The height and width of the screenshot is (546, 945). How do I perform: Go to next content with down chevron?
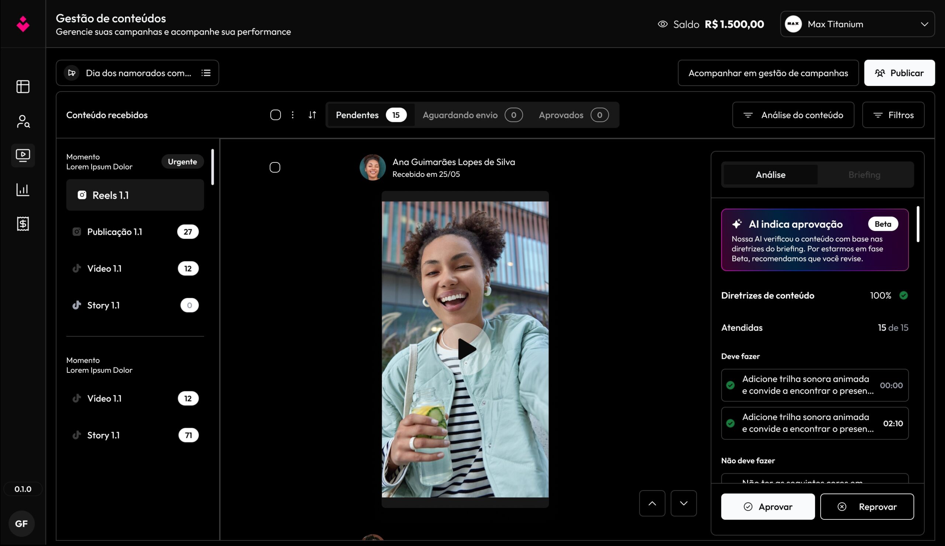[683, 503]
